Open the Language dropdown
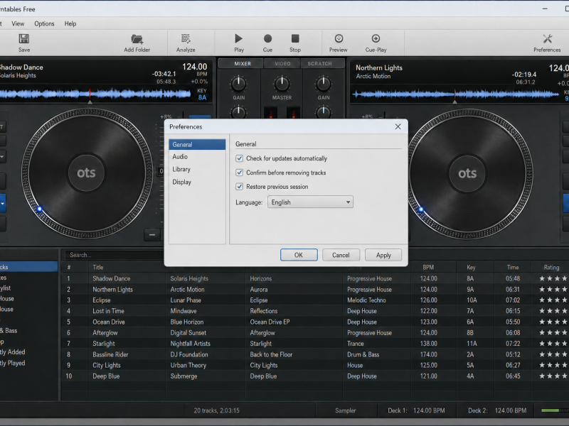 (x=310, y=202)
